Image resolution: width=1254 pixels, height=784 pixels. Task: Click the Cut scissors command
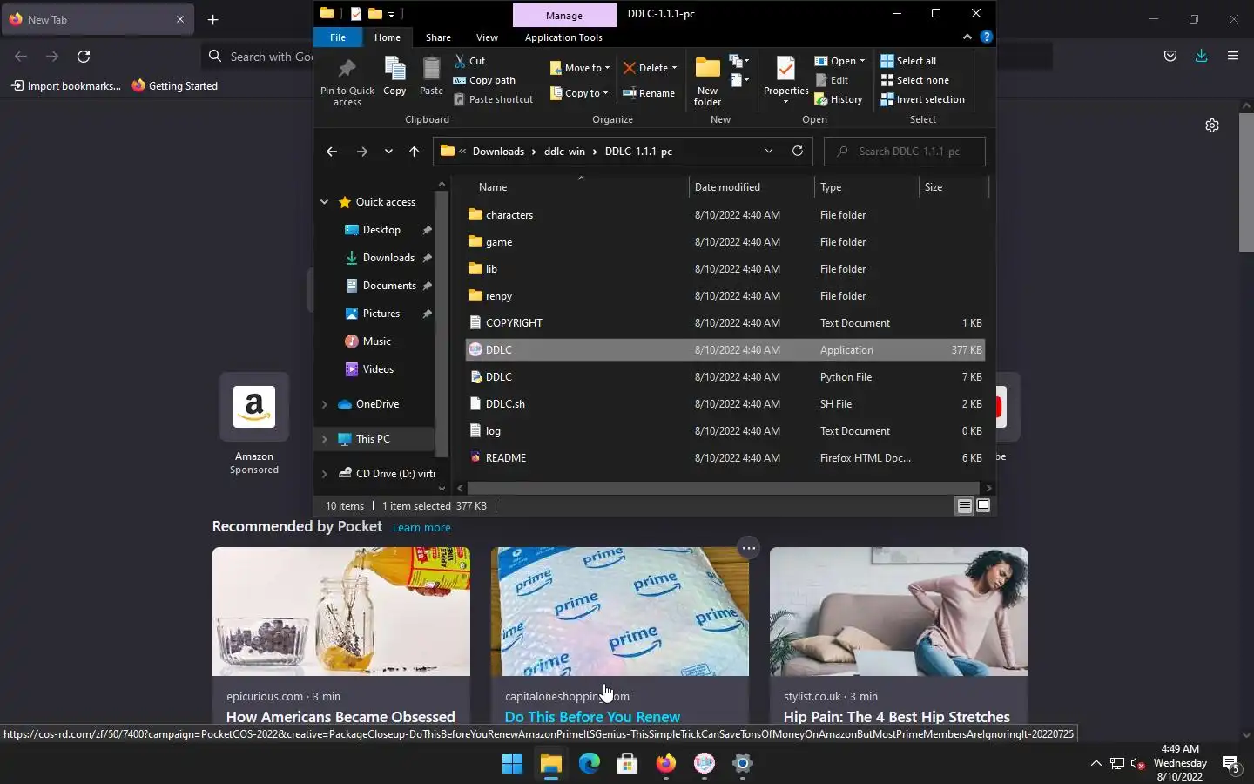point(470,61)
